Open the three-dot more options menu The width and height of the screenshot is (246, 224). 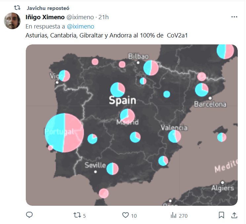(234, 17)
